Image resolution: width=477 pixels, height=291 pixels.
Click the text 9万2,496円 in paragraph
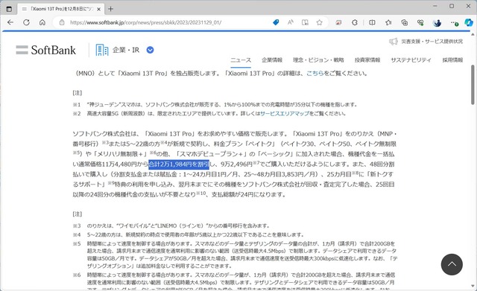click(x=236, y=164)
